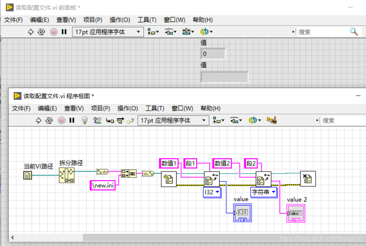Select Read Key node above I32 selector
Screen dimensions: 366x246
coord(212,179)
